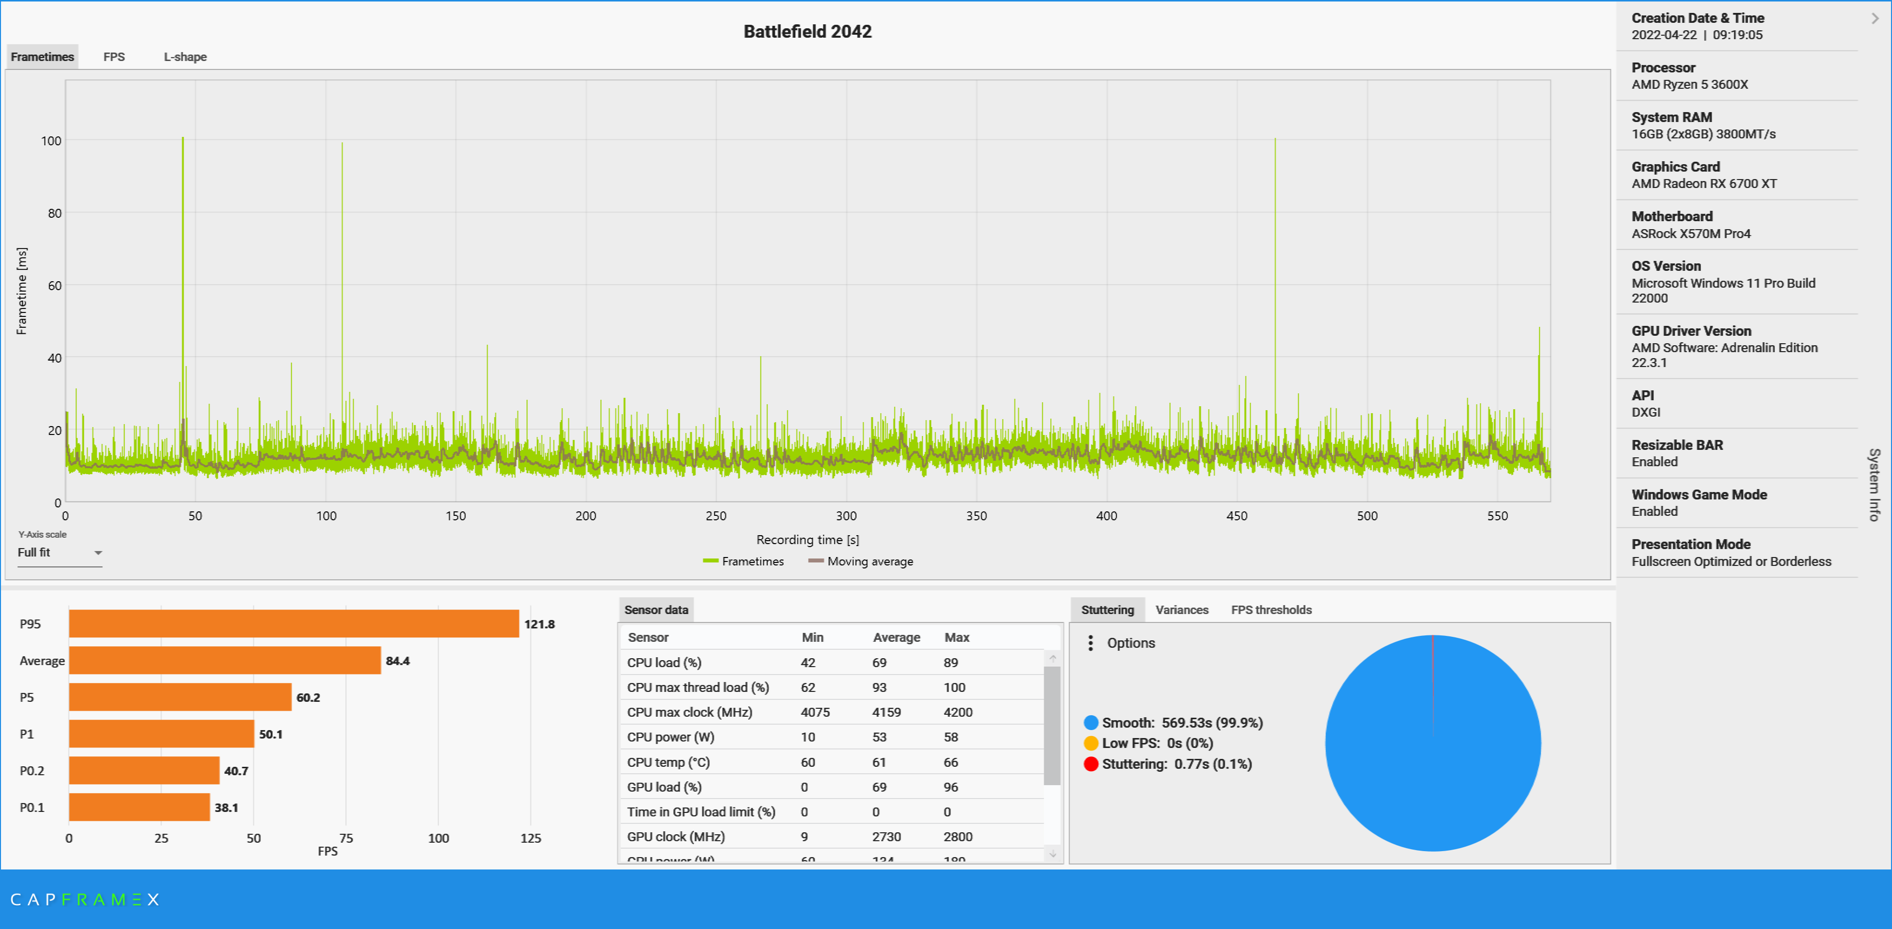
Task: Select the Frametimes tab
Action: (x=43, y=57)
